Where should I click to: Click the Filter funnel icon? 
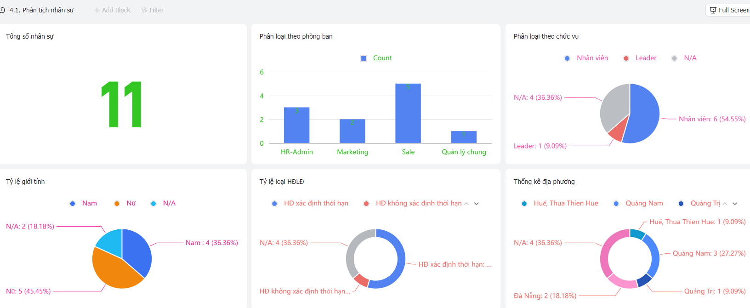144,10
